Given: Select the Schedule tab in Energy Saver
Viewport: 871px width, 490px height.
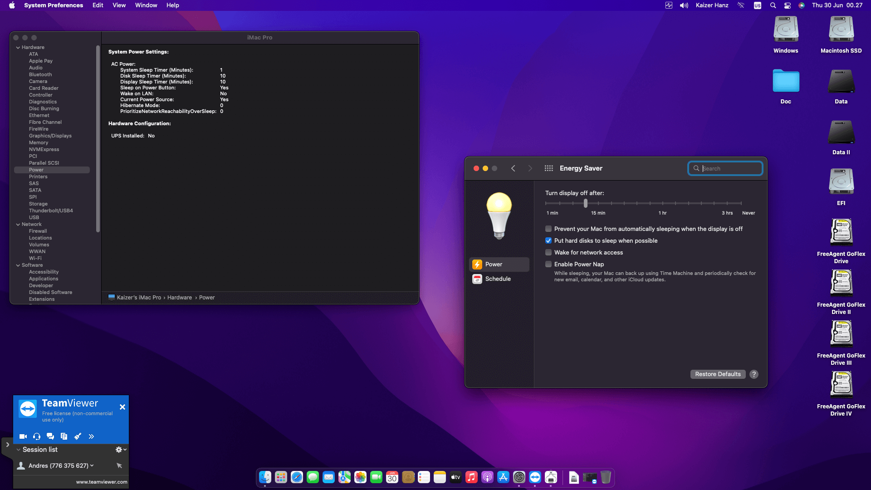Looking at the screenshot, I should point(498,279).
